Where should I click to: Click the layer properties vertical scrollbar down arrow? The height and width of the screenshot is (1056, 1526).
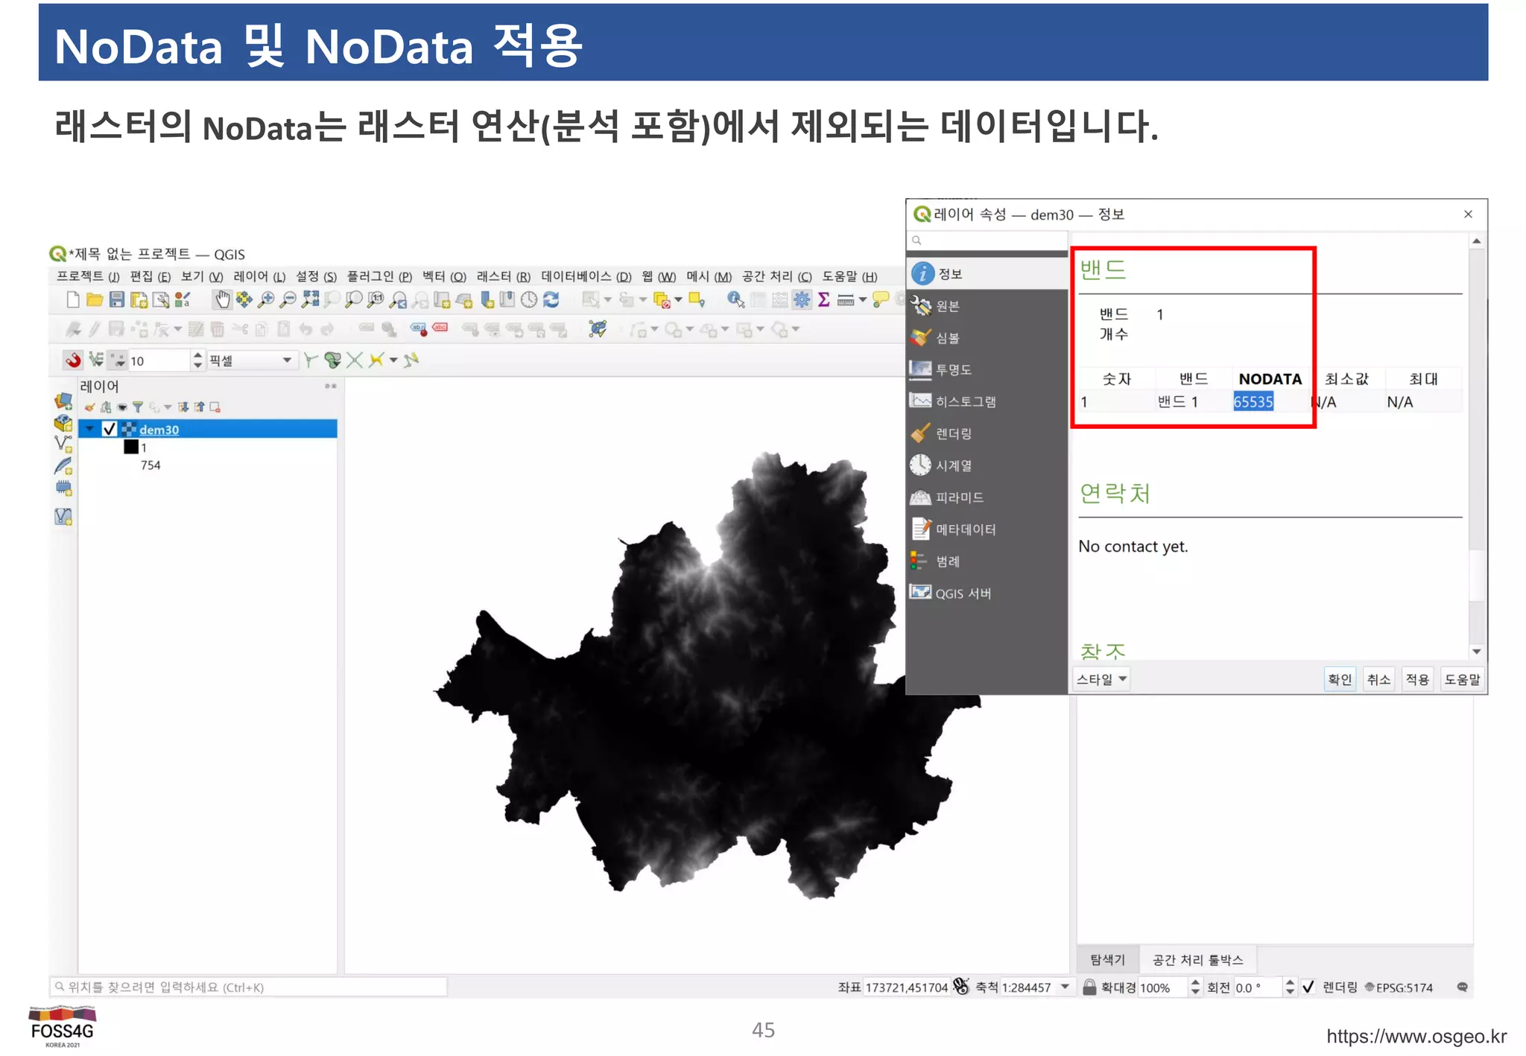(1476, 651)
